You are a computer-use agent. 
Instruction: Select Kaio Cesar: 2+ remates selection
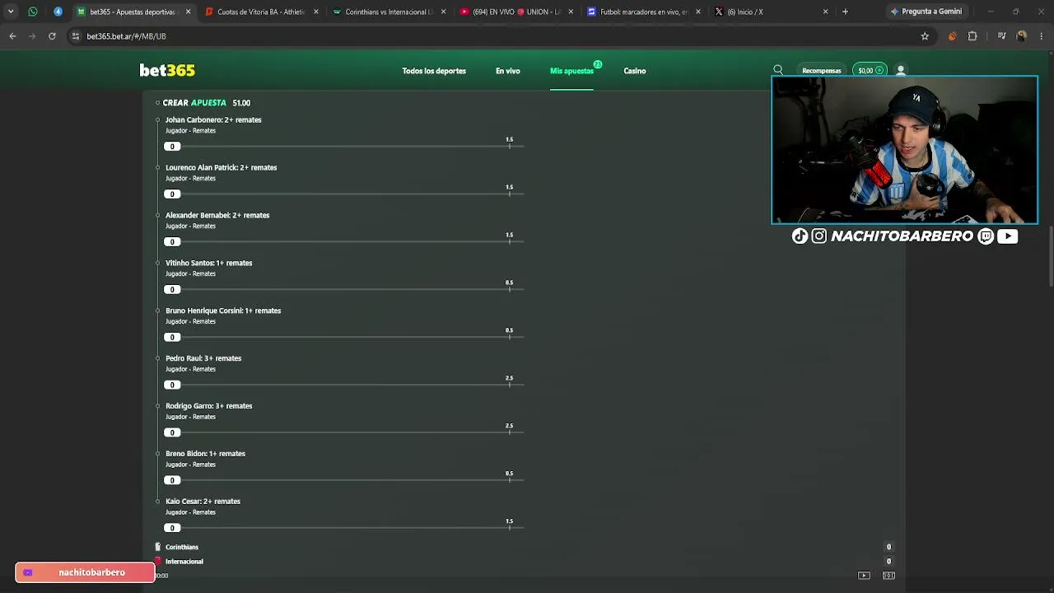click(x=203, y=502)
